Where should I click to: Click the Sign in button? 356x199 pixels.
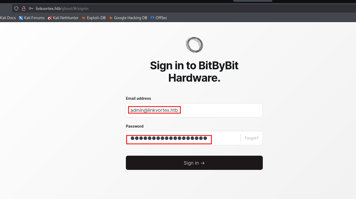click(x=194, y=163)
